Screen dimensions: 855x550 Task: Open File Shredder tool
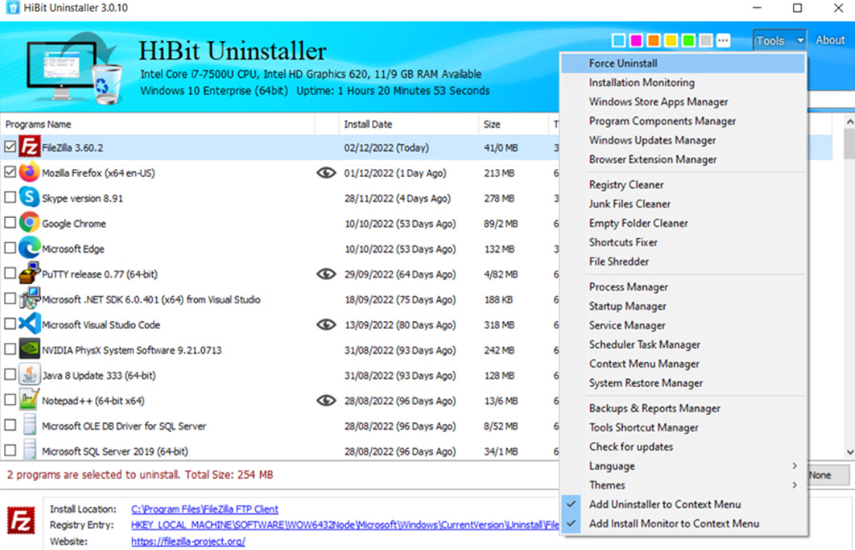click(684, 261)
